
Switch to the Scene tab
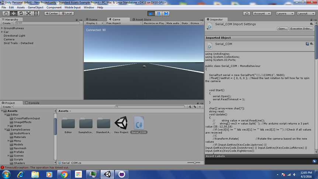pyautogui.click(x=91, y=20)
